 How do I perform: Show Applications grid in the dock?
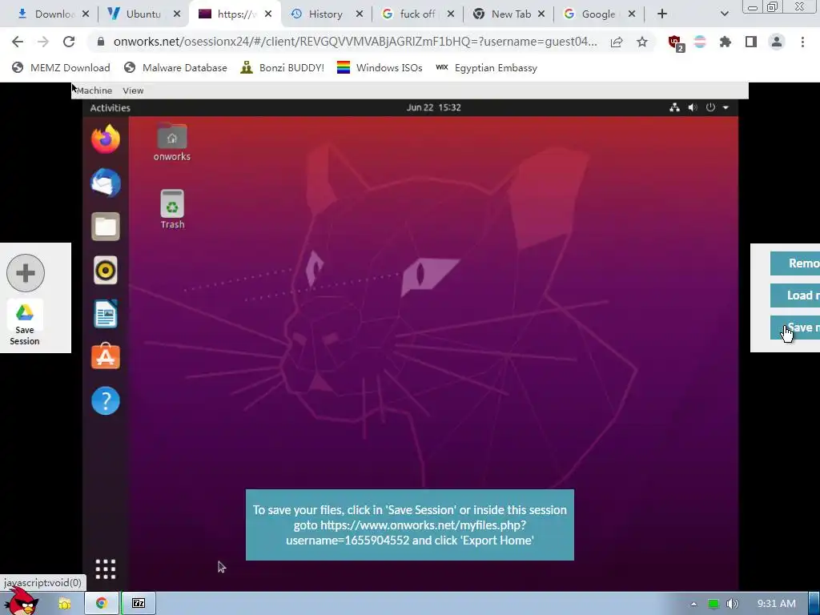(105, 569)
